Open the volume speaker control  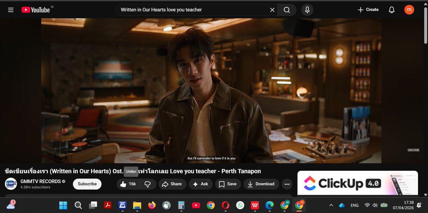(375, 205)
